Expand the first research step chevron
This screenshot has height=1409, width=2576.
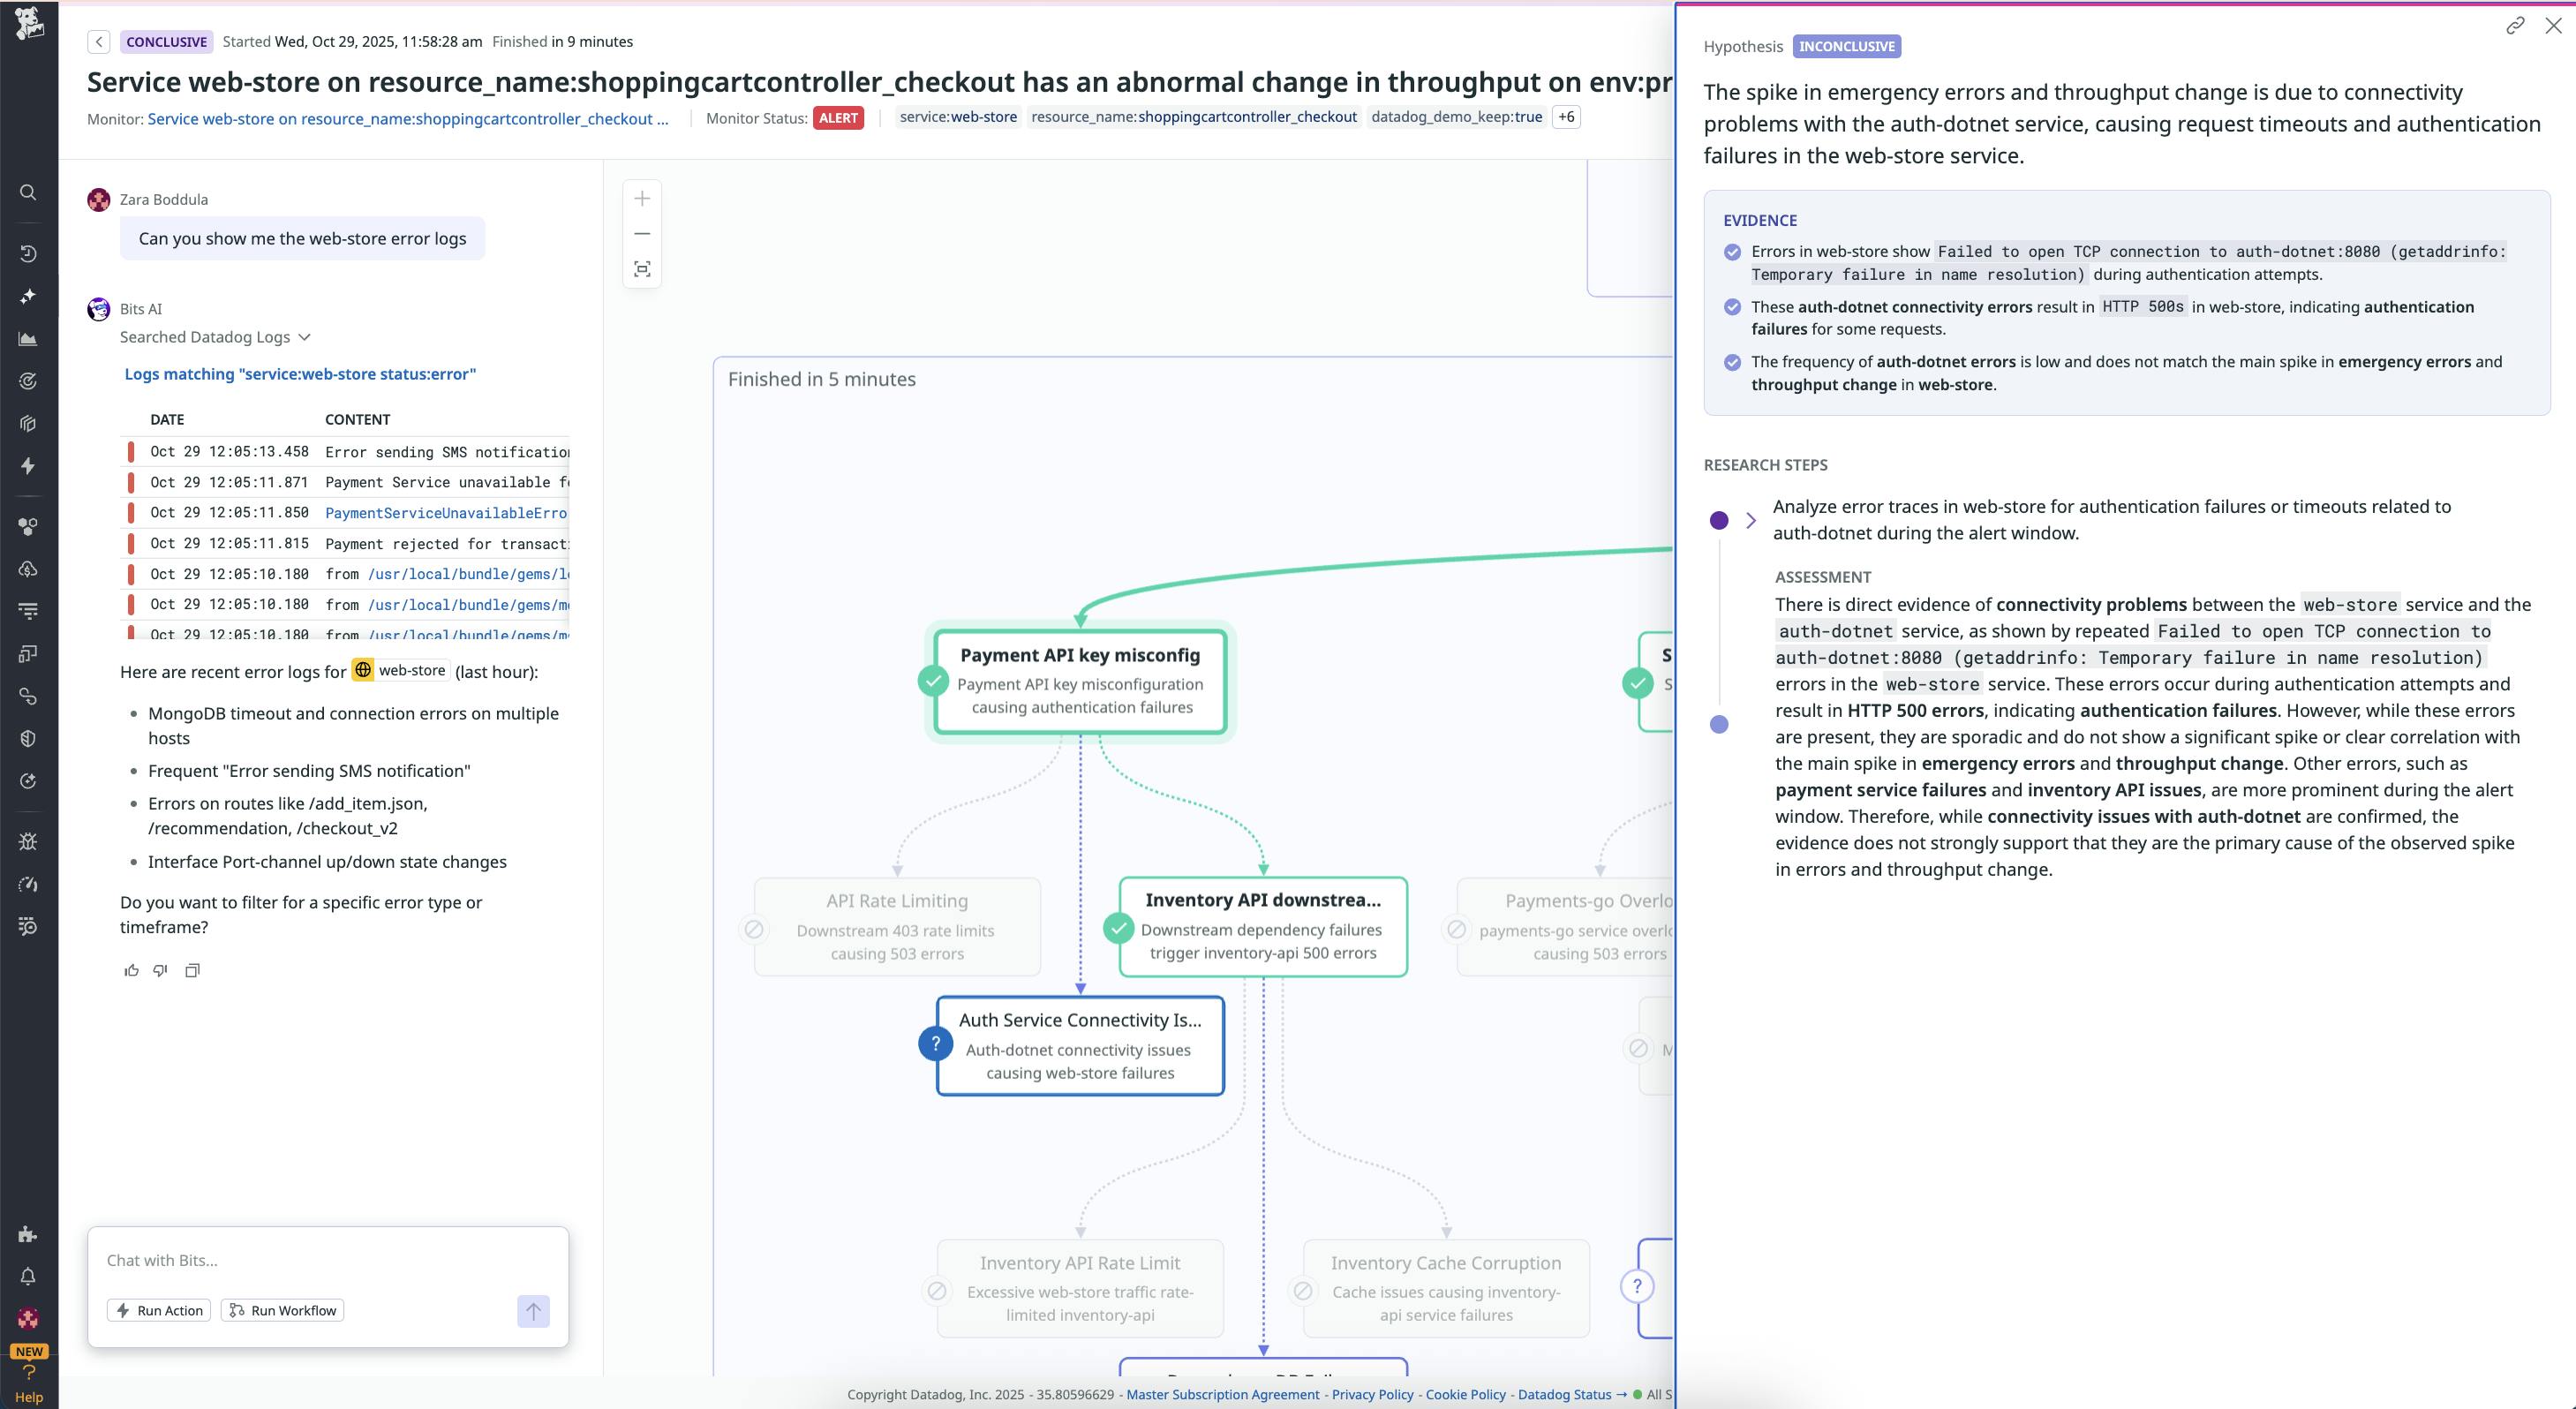tap(1751, 519)
